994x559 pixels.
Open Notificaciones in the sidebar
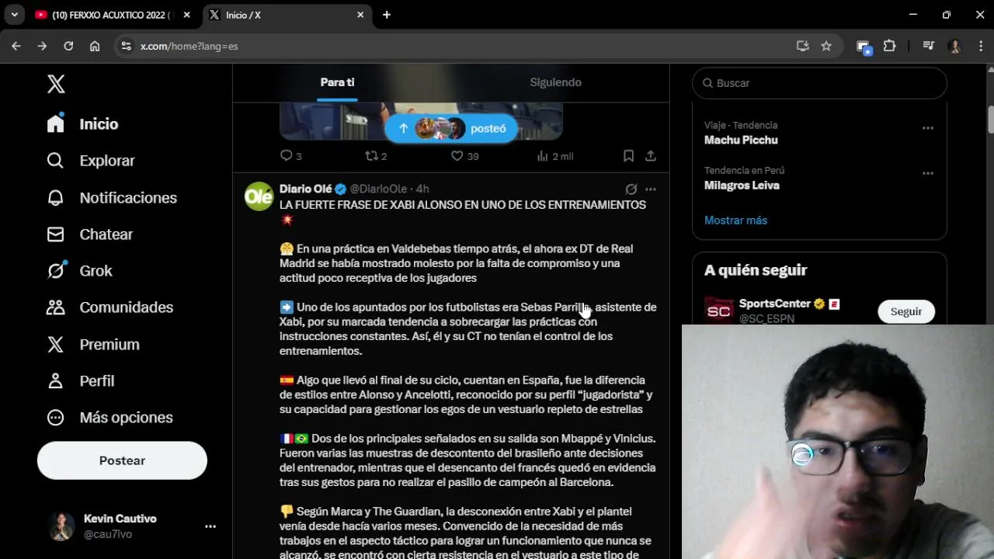coord(111,198)
